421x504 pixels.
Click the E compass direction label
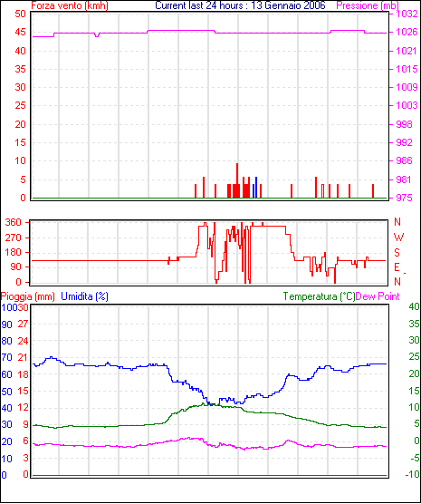(x=397, y=267)
